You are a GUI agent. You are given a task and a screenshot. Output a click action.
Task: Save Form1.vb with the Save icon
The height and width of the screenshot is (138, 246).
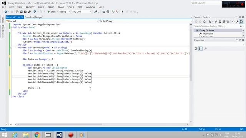(x=25, y=12)
